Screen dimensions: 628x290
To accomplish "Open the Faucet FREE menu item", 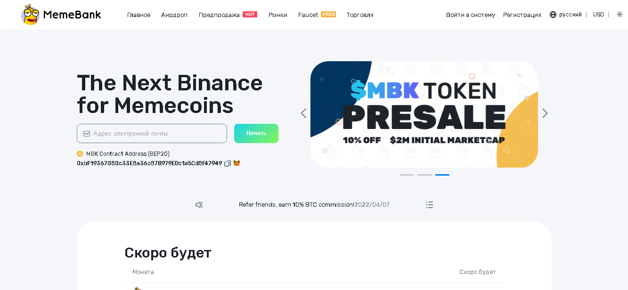I will coord(317,15).
